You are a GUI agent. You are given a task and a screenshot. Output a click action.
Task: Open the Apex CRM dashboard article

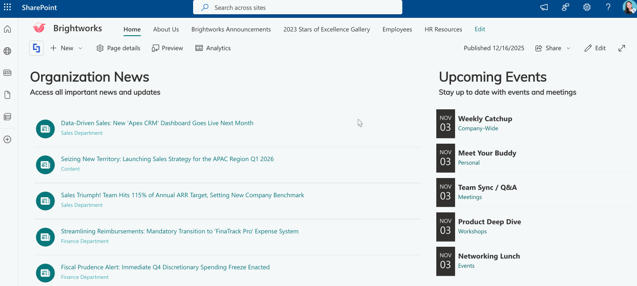[157, 123]
